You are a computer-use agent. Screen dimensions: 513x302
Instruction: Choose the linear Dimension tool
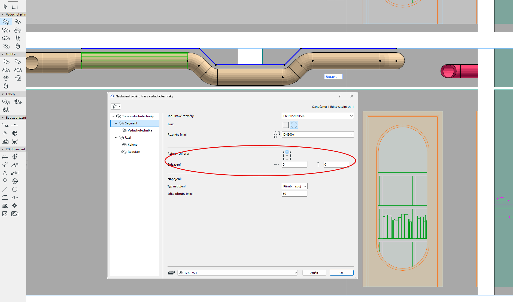5,157
